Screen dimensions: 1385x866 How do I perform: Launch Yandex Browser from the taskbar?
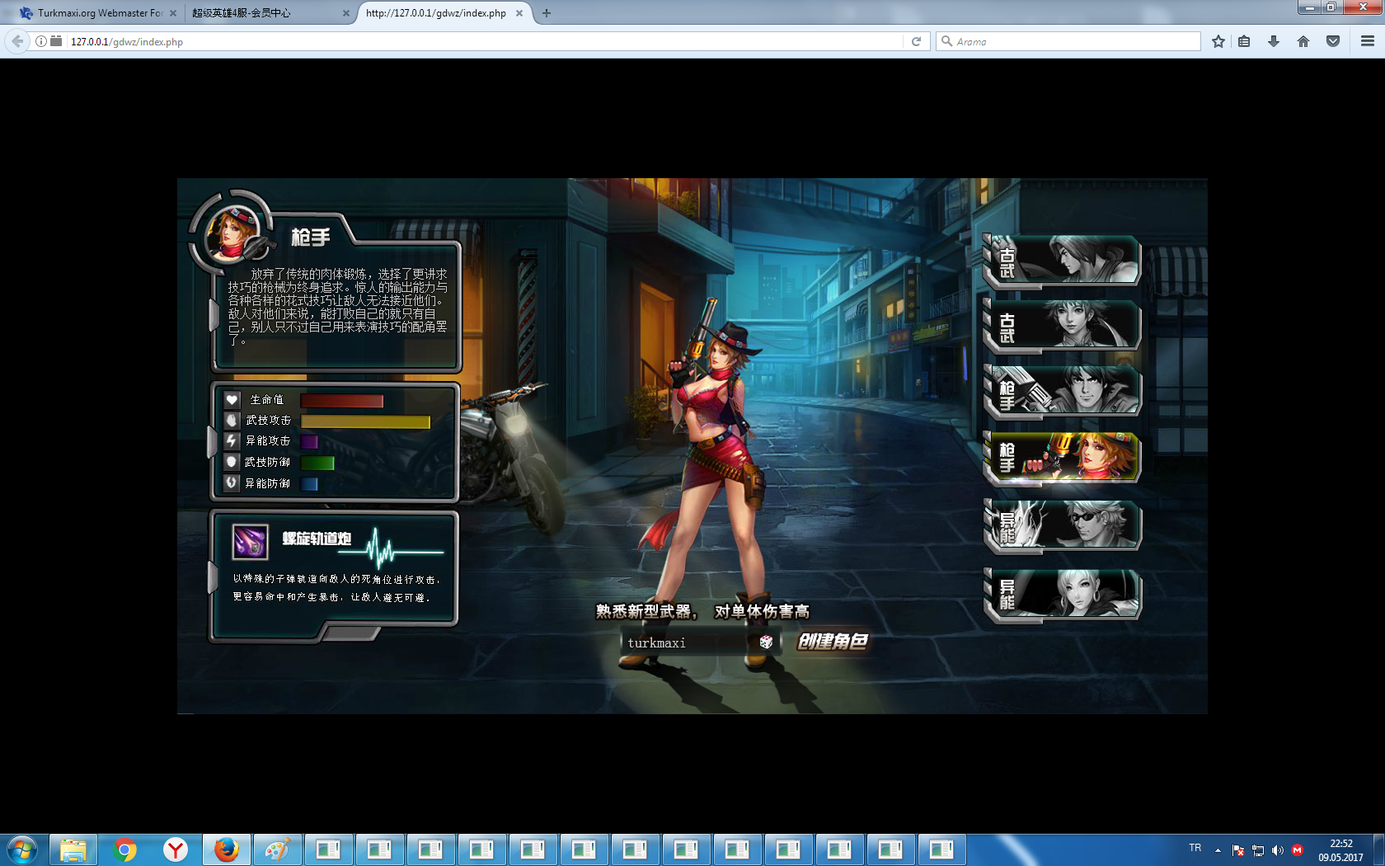[x=176, y=850]
